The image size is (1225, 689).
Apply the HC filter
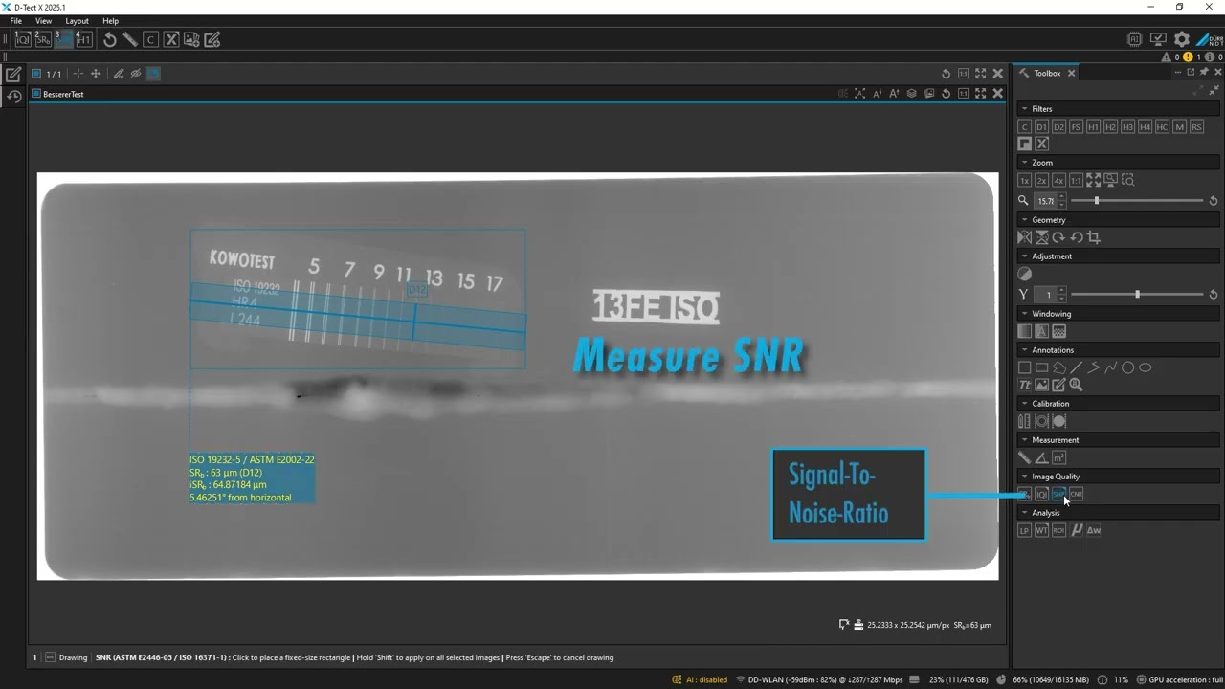point(1162,126)
